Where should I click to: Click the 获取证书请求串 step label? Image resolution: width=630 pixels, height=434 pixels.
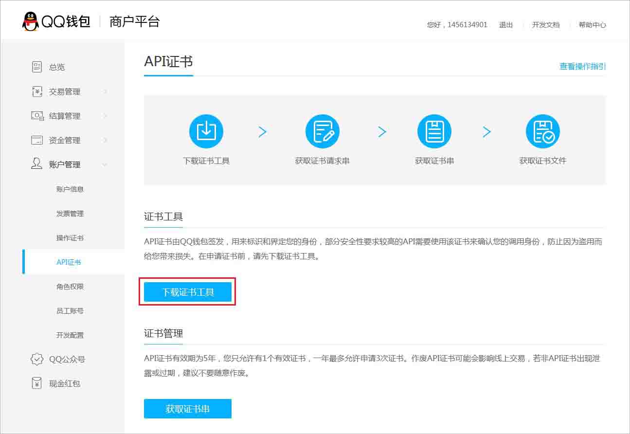pyautogui.click(x=323, y=161)
